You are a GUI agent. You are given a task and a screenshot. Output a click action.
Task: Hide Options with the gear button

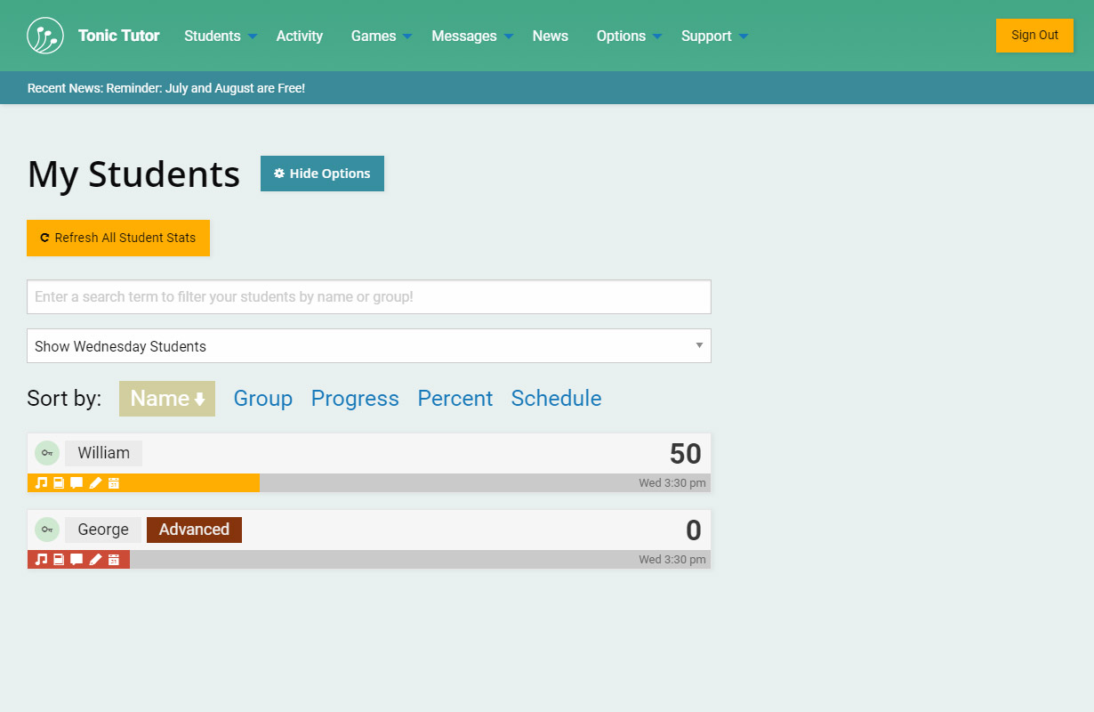tap(322, 174)
